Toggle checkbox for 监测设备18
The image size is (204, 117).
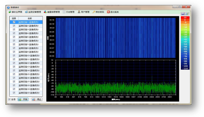[14, 85]
